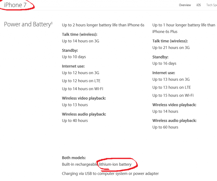Screen dimensions: 217x181
Task: Select right column 'Talk time (wireless):' label
Action: [170, 41]
